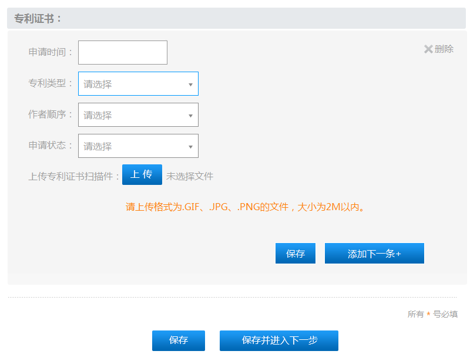Click the 专利证书 section header
Viewport: 470px width, 361px height.
pyautogui.click(x=237, y=18)
